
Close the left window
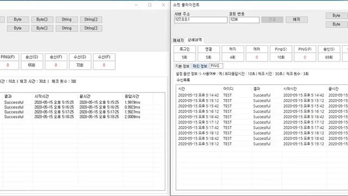click(x=163, y=5)
